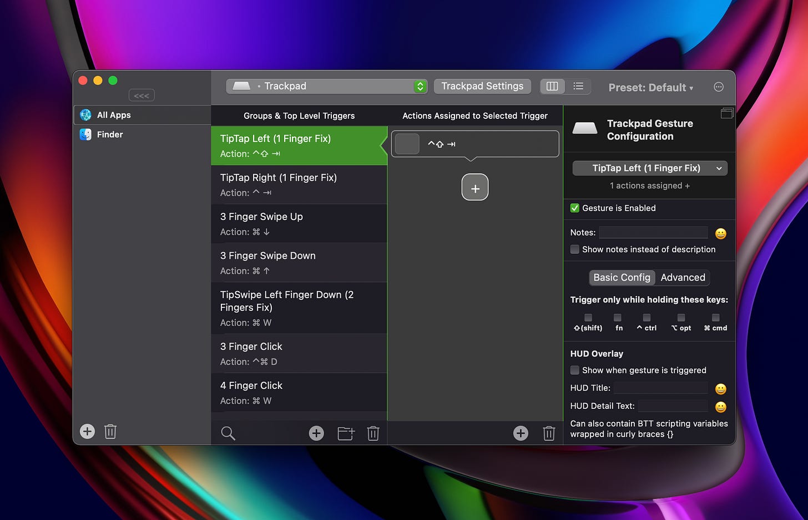Enable Show notes instead of description

pyautogui.click(x=575, y=249)
